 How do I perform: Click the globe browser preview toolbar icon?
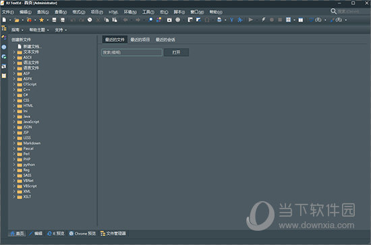pos(177,20)
